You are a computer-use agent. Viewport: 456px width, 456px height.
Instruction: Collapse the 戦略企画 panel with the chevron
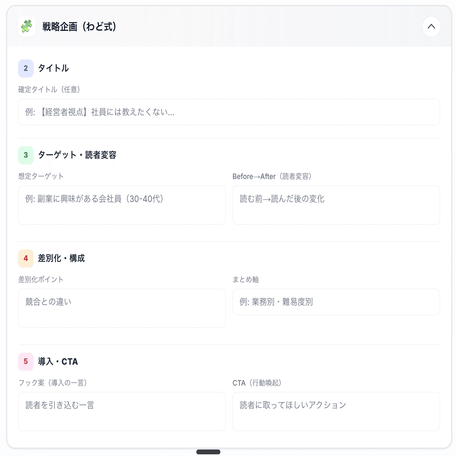[431, 27]
